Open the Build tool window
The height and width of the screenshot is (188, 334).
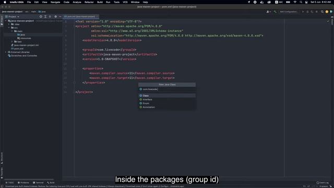[x=51, y=183]
